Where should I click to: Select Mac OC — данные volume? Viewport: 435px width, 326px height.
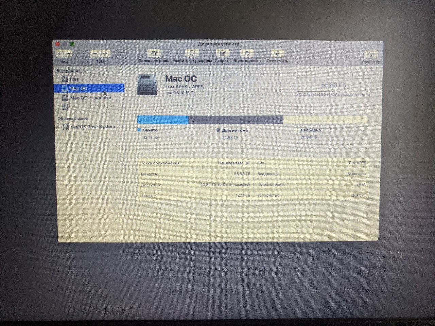tap(89, 98)
